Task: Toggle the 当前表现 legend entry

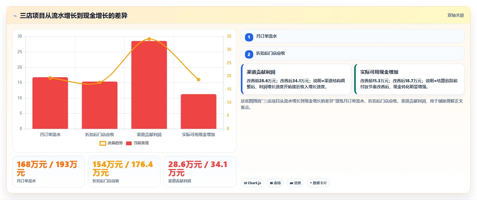Action: [137, 143]
